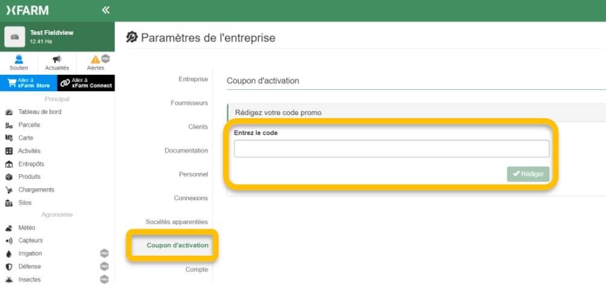Click Paramètres de l'entreprise wrench icon
Screen dimensions: 606x284
tap(132, 37)
